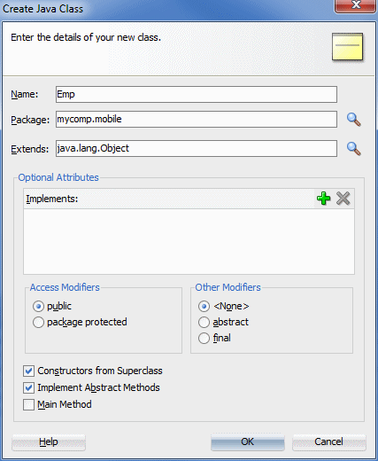Open the Help button

(x=49, y=442)
